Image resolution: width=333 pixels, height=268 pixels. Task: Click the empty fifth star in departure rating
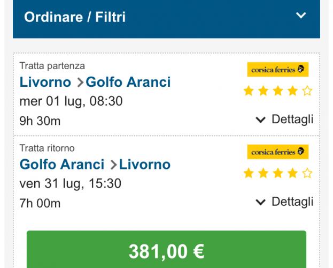[x=307, y=91]
